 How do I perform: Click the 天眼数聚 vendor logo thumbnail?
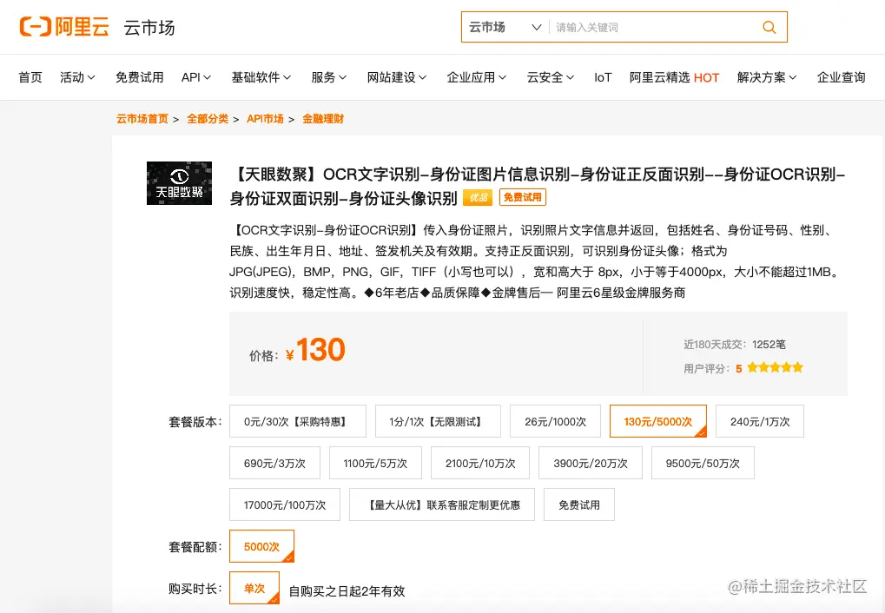pos(179,183)
